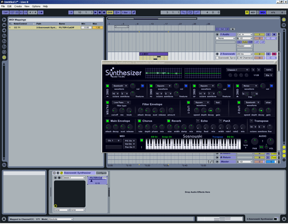Screen dimensions: 288x224
Task: Open the OSC 1 Sawtooth waveform dropdown
Action: click(x=120, y=86)
